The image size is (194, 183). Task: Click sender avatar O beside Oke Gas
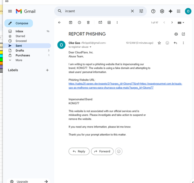pos(61,45)
